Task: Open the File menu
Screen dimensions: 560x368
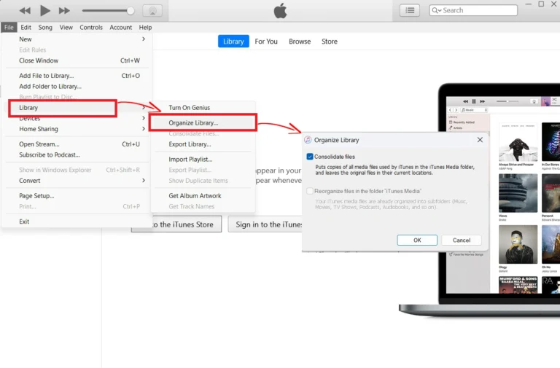Action: (x=9, y=28)
